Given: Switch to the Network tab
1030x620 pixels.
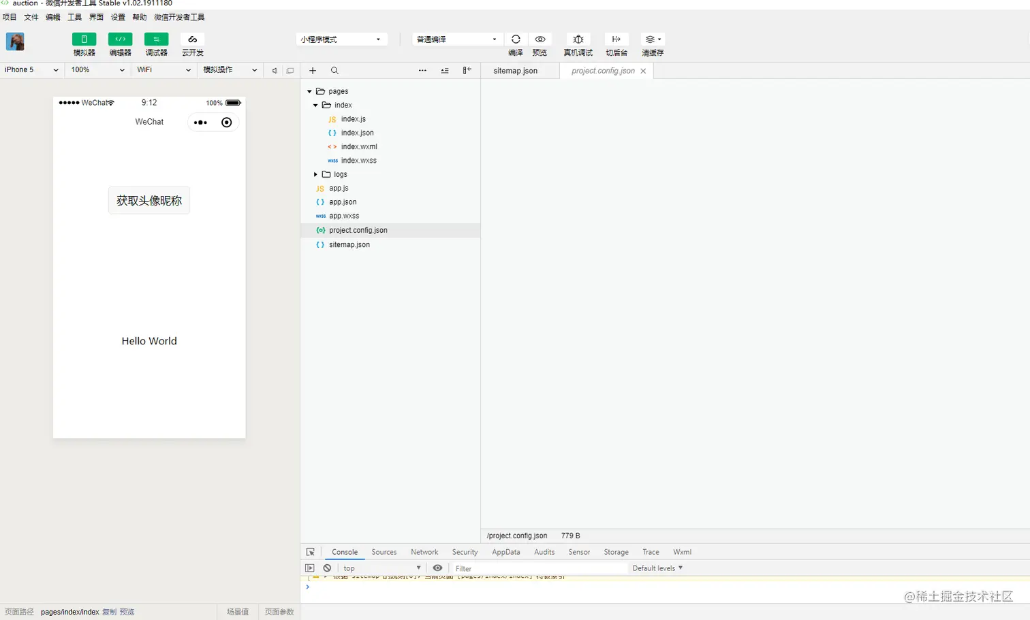Looking at the screenshot, I should coord(424,552).
